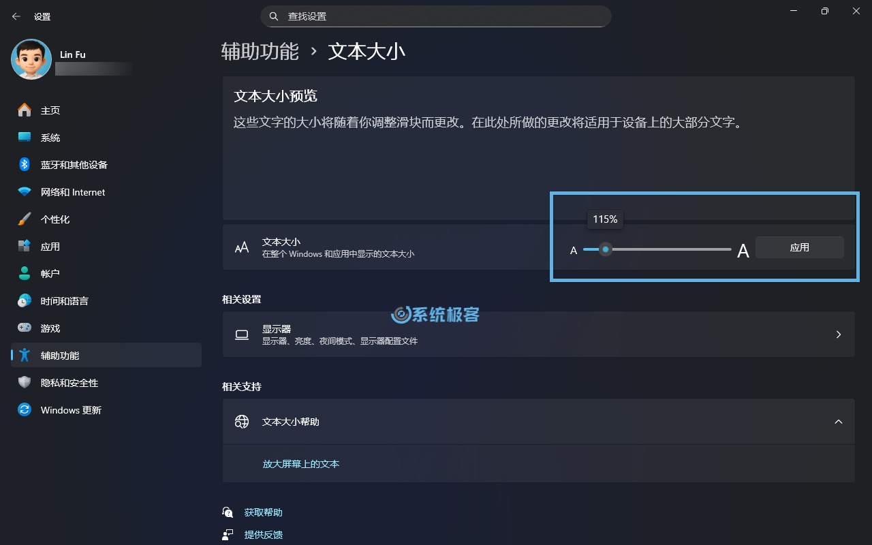Click the 查找设置 search field

[436, 16]
